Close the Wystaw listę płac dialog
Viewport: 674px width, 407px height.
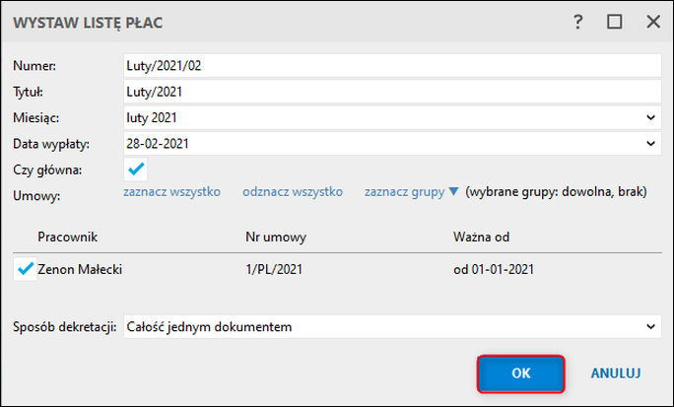point(651,21)
